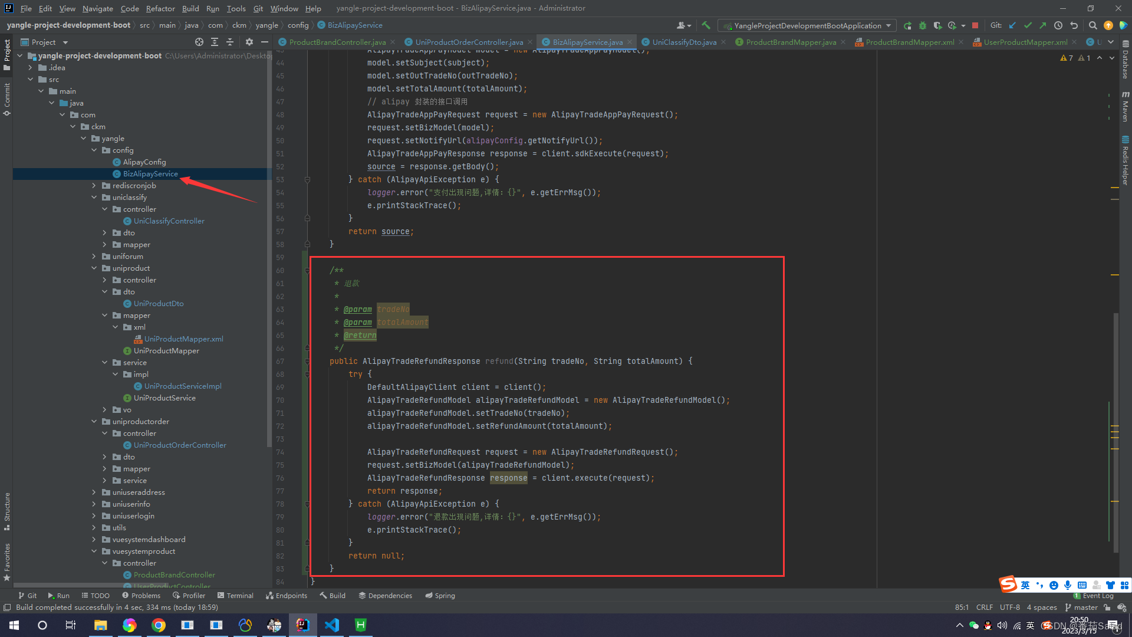Open the Endpoints tool window

pyautogui.click(x=287, y=595)
